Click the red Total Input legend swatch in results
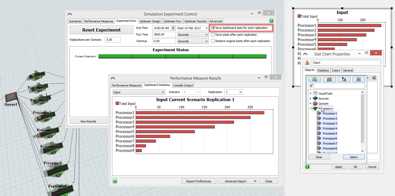 tap(117, 104)
